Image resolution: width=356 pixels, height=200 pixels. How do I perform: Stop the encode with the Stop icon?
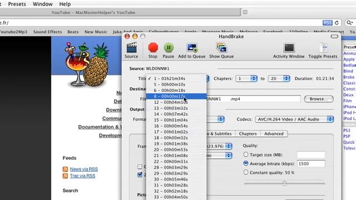point(153,48)
